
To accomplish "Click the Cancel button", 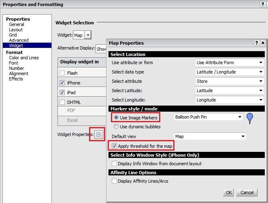I will click(x=247, y=192).
